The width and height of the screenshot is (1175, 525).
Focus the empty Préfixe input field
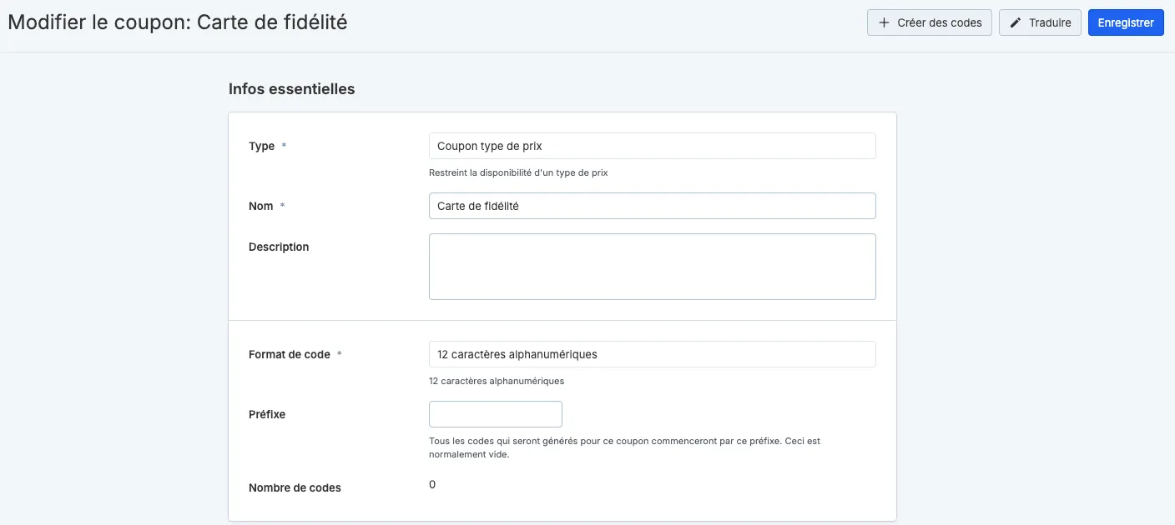coord(496,414)
